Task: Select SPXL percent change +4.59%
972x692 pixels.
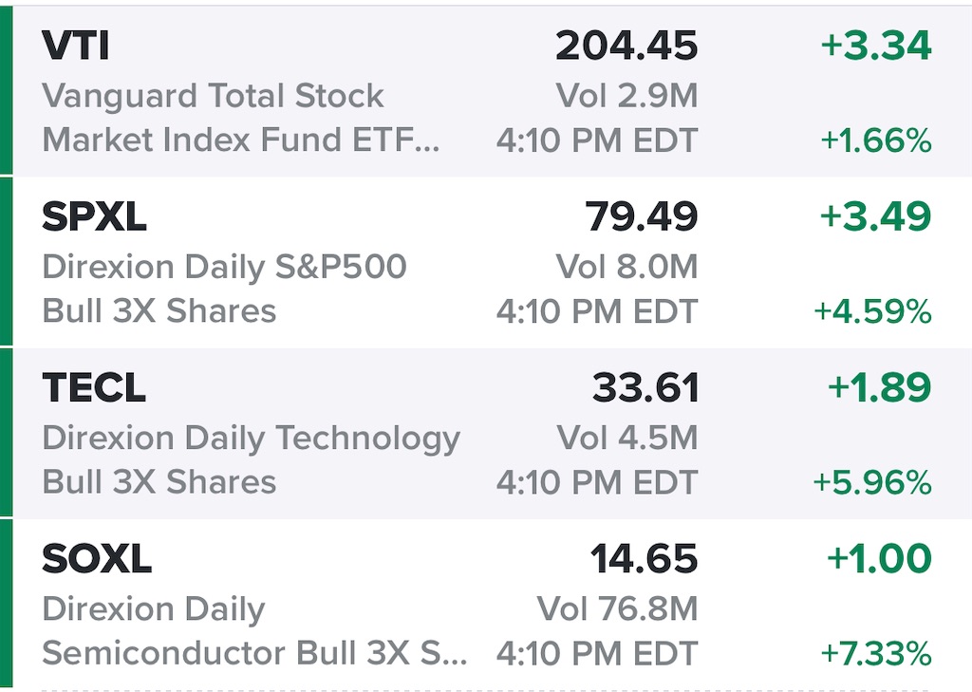Action: point(872,311)
